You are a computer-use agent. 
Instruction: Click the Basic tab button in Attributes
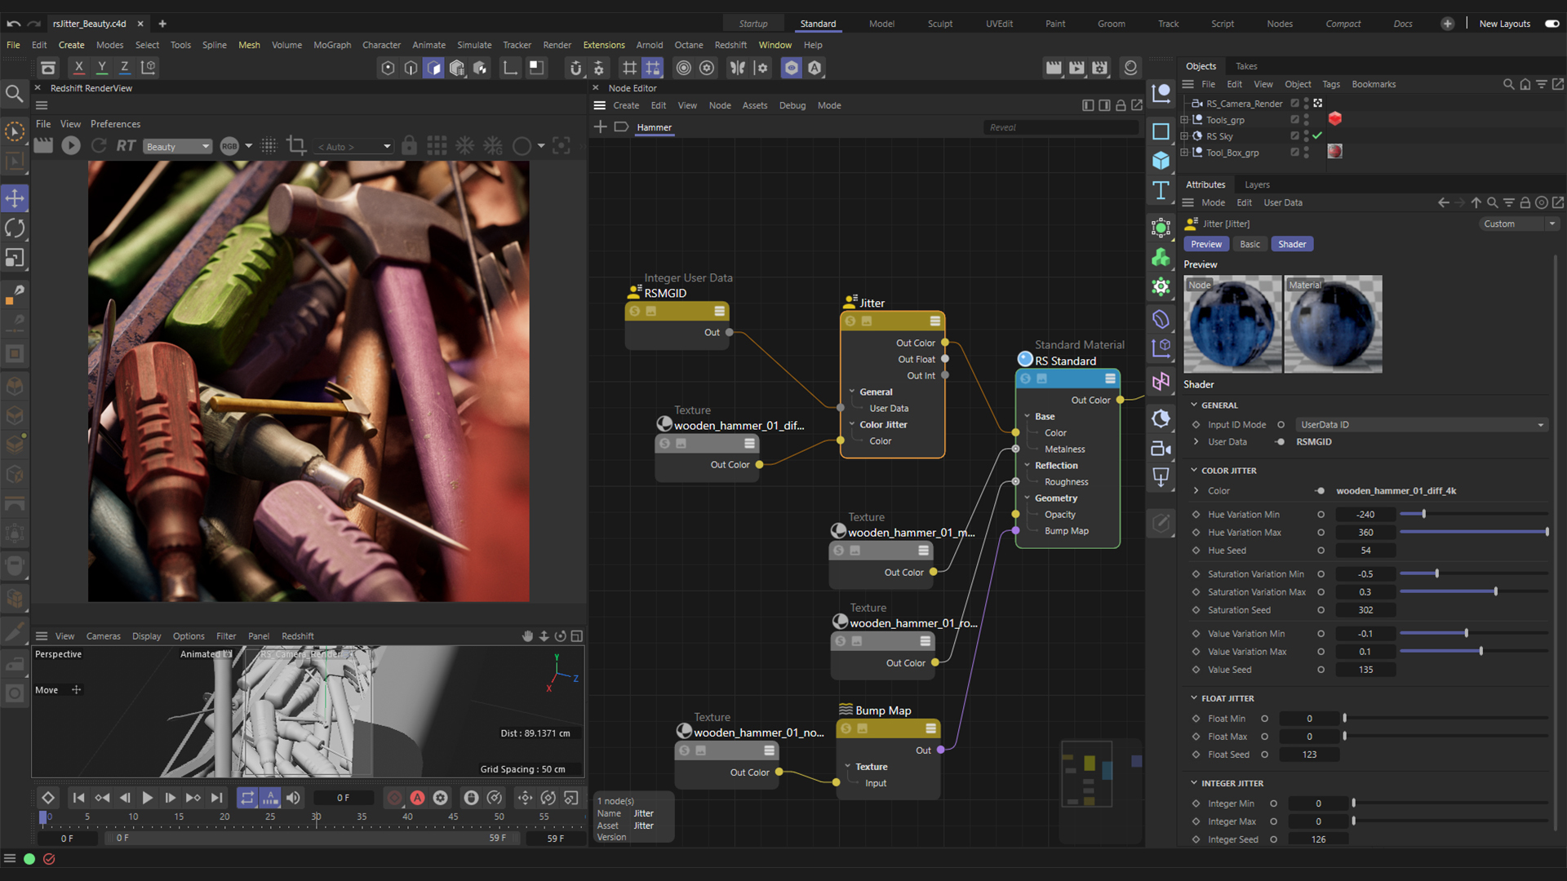pyautogui.click(x=1250, y=244)
